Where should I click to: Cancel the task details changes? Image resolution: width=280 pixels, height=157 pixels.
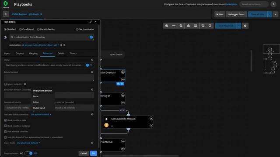(x=84, y=153)
